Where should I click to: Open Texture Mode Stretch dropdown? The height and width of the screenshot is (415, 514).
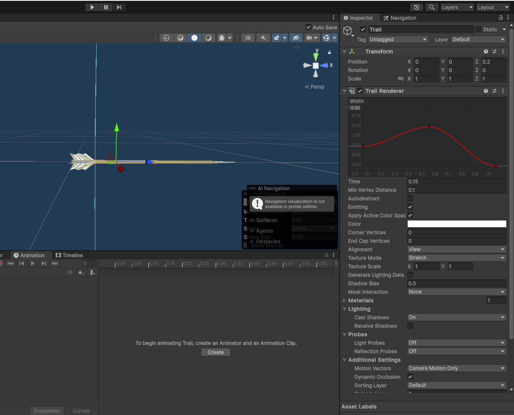[x=457, y=258]
